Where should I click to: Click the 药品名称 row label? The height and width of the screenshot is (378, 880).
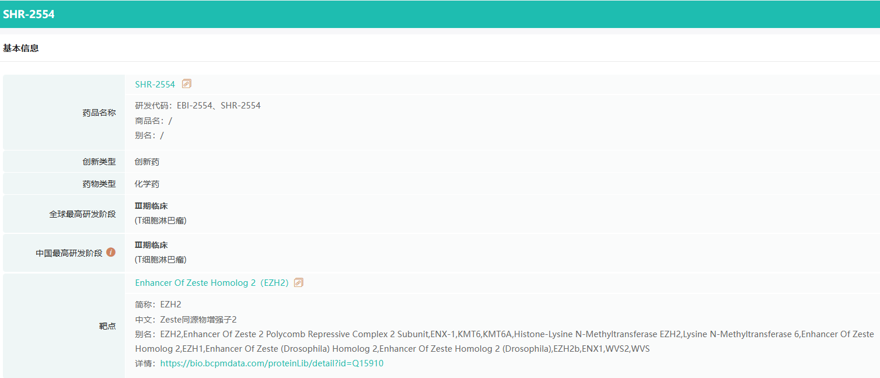[99, 113]
